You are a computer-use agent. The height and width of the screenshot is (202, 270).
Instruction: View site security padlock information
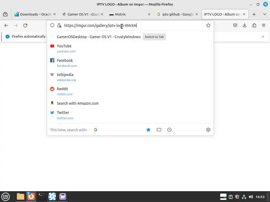(59, 26)
